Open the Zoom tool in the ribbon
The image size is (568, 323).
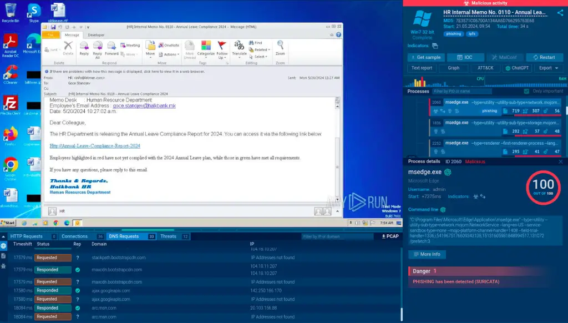pyautogui.click(x=280, y=48)
